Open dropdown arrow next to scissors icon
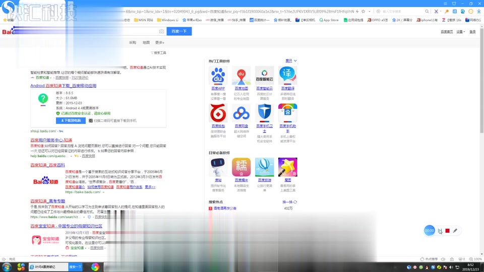Screen dimensions: 484x272 click(441, 12)
